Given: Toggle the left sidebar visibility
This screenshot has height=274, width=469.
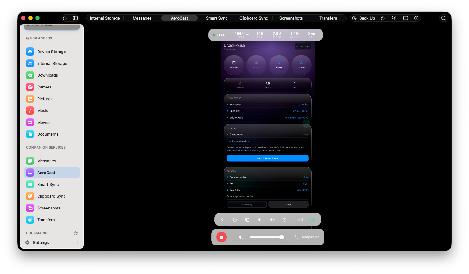Looking at the screenshot, I should (x=75, y=18).
